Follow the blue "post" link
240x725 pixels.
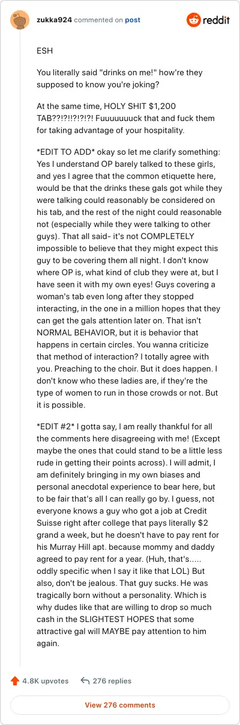point(133,20)
